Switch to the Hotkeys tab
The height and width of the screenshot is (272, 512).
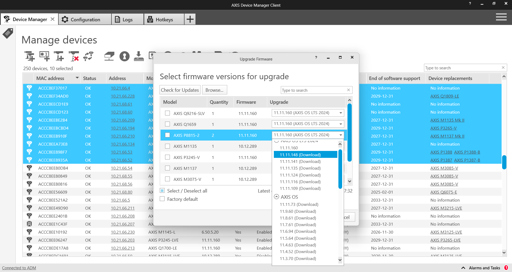click(164, 19)
